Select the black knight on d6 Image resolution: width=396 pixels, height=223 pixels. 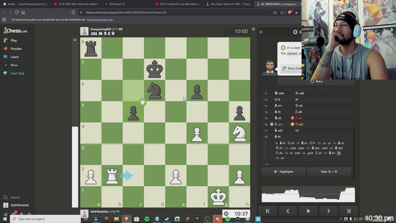click(155, 91)
